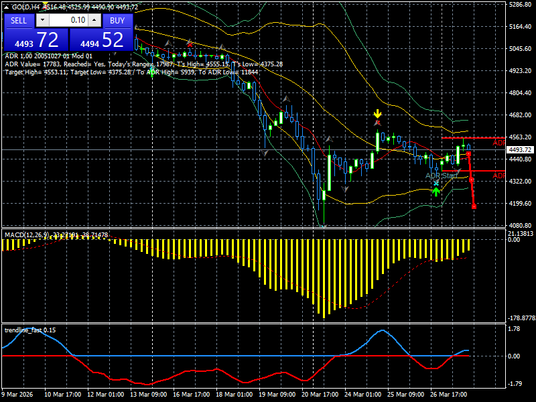Viewport: 536px width, 402px height.
Task: Click the buy price 4494 52 tile
Action: [101, 40]
